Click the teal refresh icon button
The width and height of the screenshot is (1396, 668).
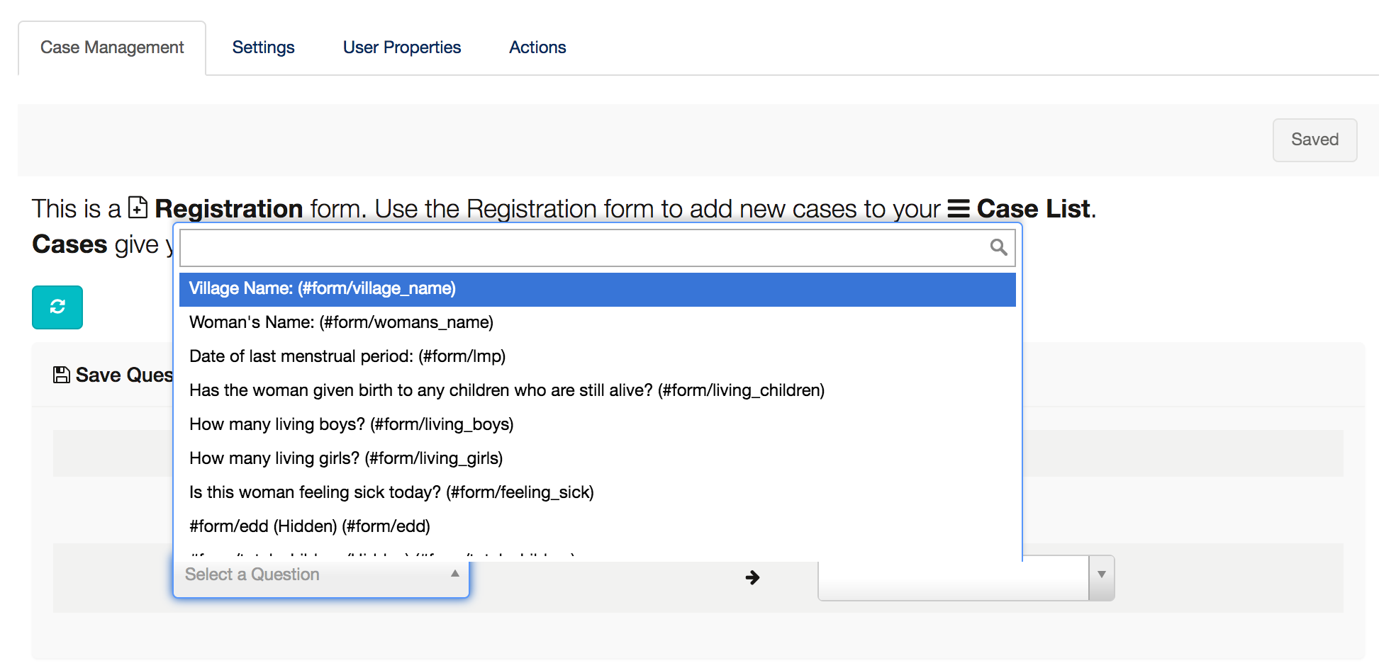[x=57, y=307]
